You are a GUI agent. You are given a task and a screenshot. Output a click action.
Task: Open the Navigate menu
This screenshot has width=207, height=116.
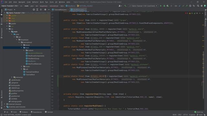click(x=22, y=2)
